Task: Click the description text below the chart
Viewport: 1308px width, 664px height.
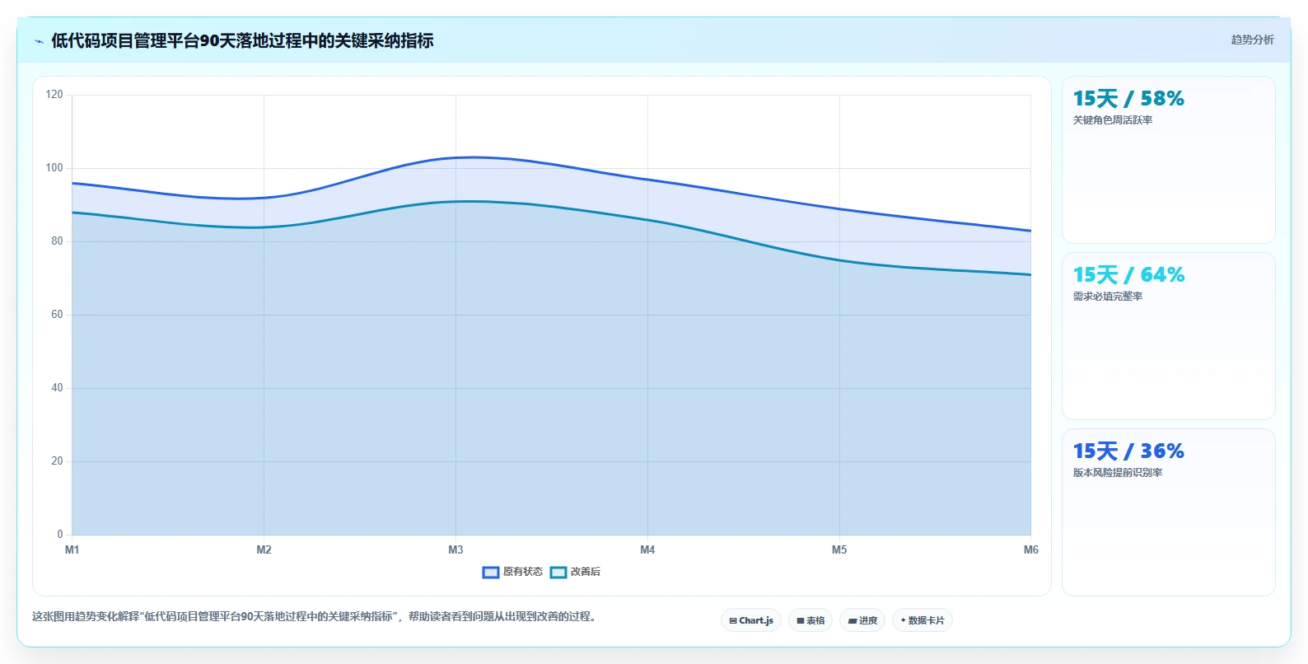Action: (x=314, y=616)
